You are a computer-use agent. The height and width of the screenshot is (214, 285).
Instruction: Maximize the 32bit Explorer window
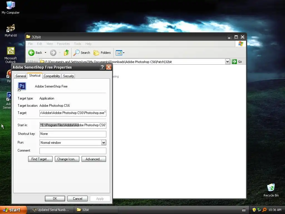point(236,37)
